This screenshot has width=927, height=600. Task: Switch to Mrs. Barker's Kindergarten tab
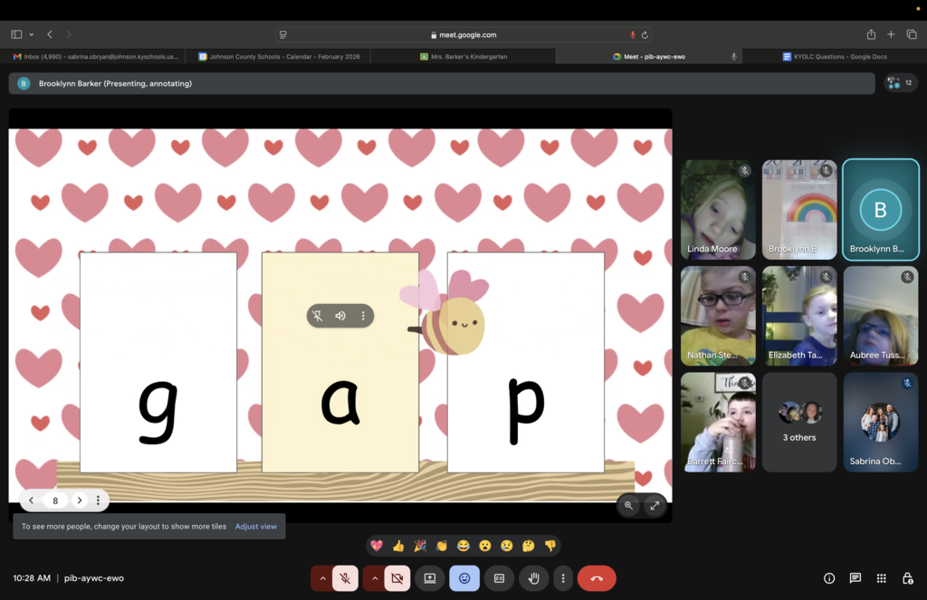463,56
